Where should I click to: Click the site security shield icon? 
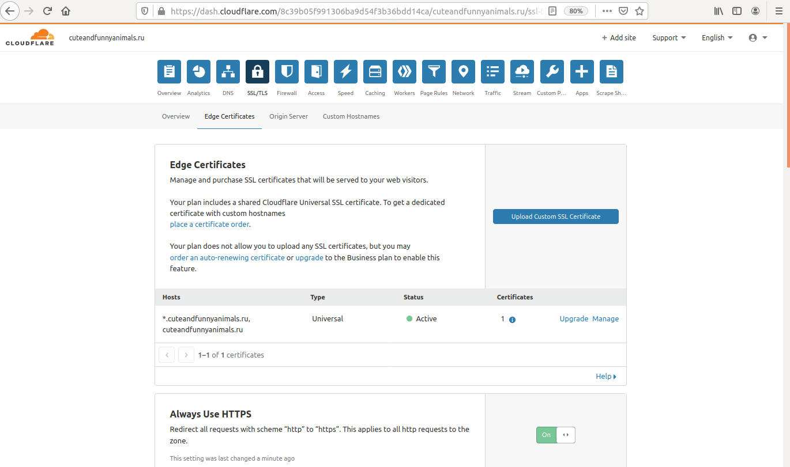coord(145,10)
